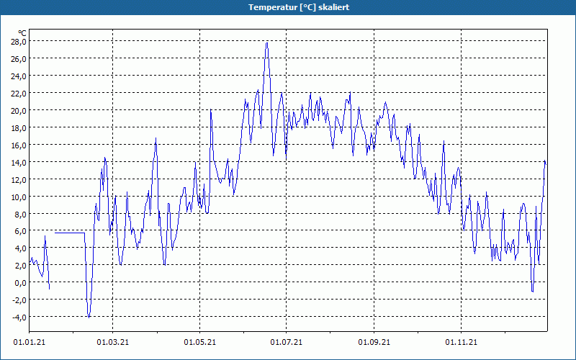Click the lowest curve point near -4 °C
The width and height of the screenshot is (576, 360).
[x=89, y=317]
